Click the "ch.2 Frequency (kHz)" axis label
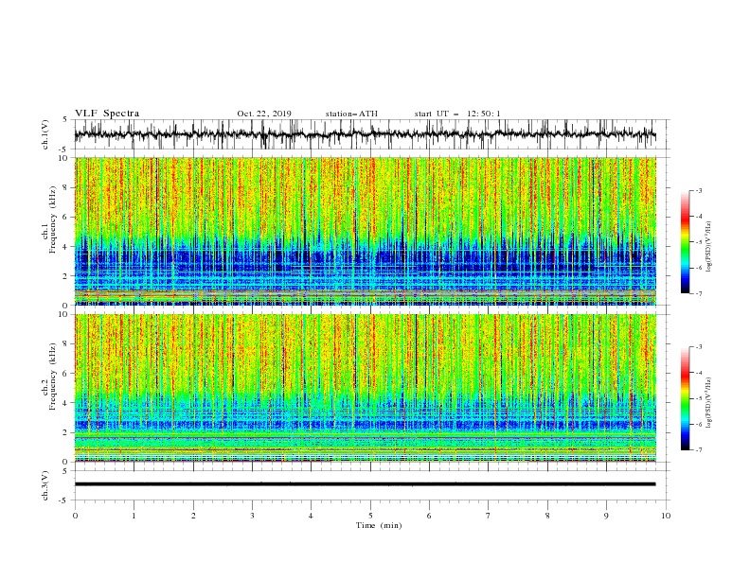 tap(49, 377)
